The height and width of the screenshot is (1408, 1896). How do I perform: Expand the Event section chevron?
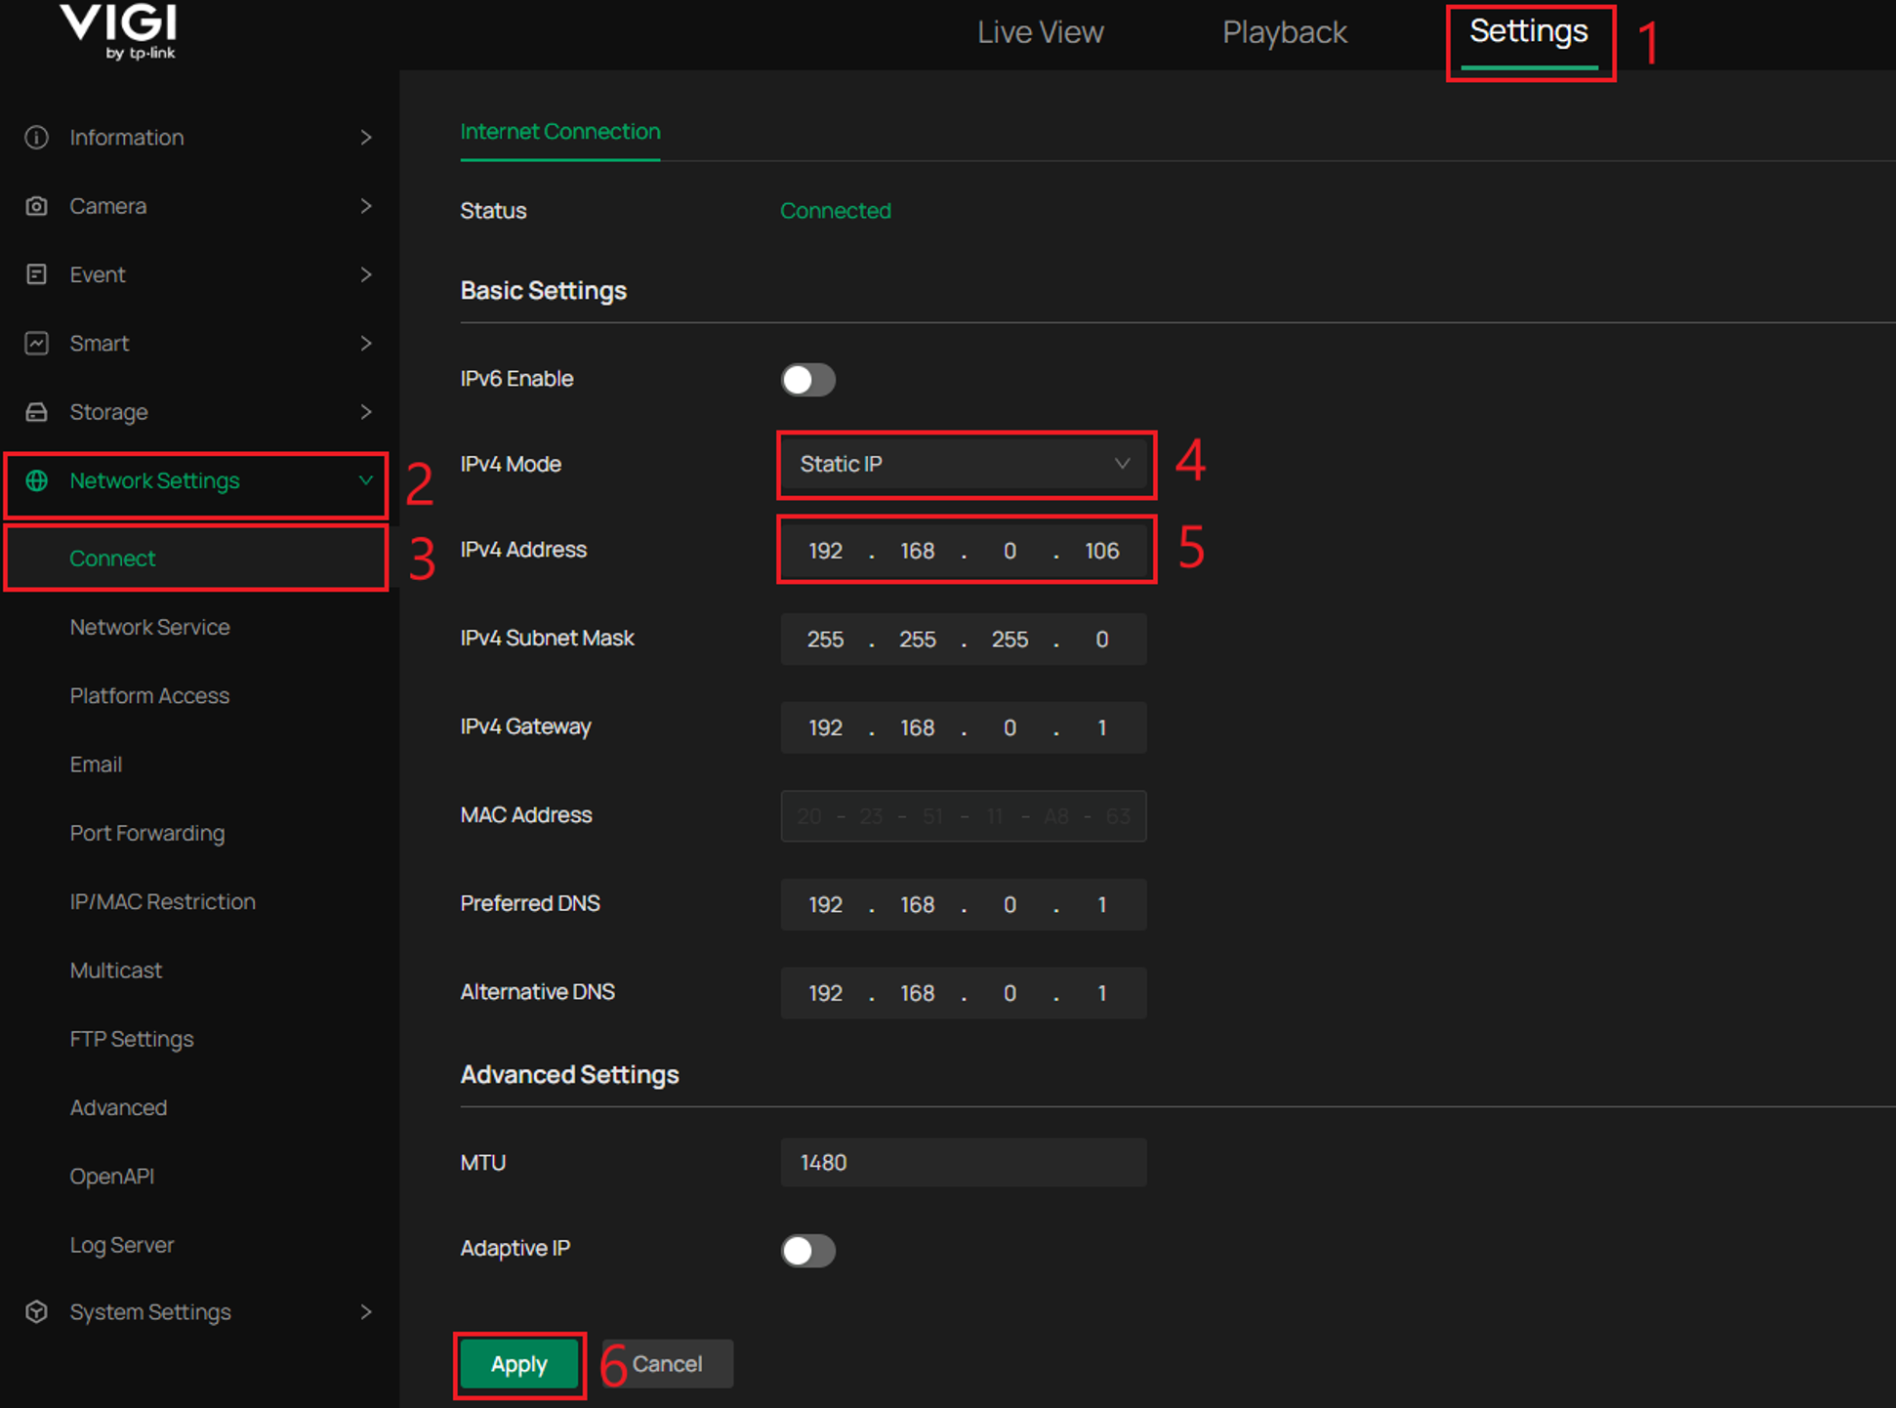366,274
